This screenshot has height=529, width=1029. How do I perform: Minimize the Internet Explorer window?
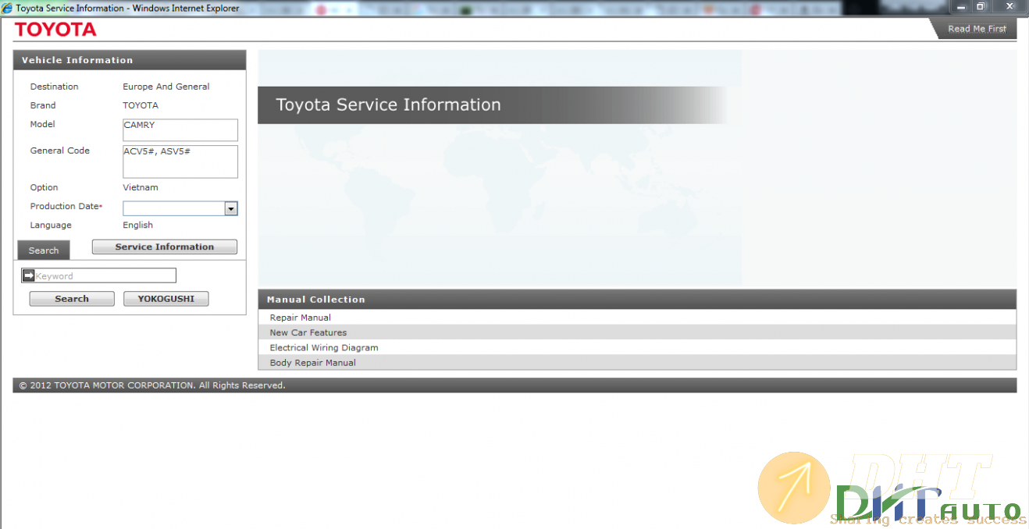click(961, 6)
